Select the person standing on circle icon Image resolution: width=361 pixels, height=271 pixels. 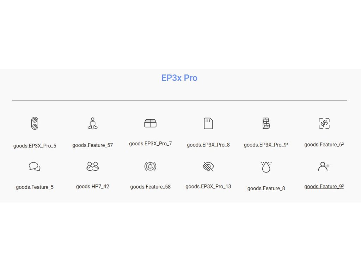click(x=92, y=124)
